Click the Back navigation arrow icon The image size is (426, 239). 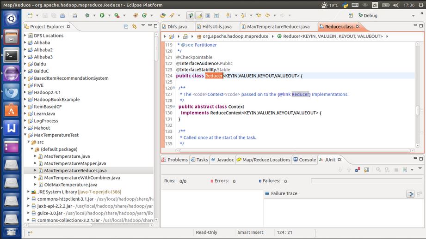click(268, 15)
